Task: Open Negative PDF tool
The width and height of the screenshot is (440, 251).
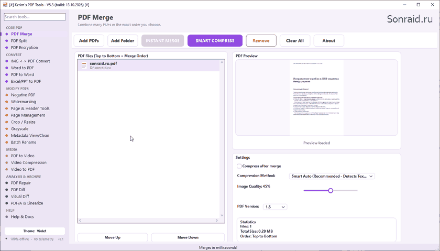Action: pos(23,95)
